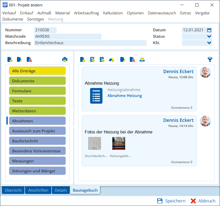220x206 pixels.
Task: Click the edit entry pencil icon in right toolbar
Action: click(x=123, y=60)
